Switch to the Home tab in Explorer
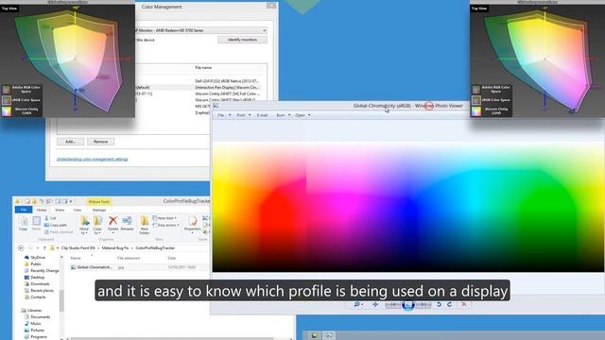The image size is (605, 340). coord(42,210)
